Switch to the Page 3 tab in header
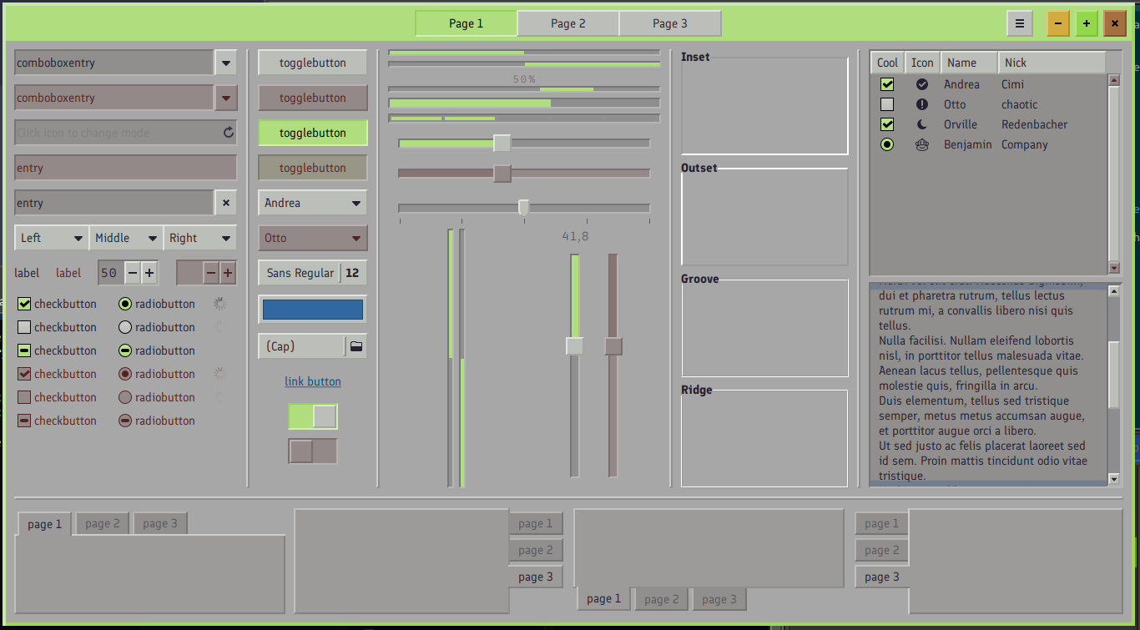 (x=670, y=23)
